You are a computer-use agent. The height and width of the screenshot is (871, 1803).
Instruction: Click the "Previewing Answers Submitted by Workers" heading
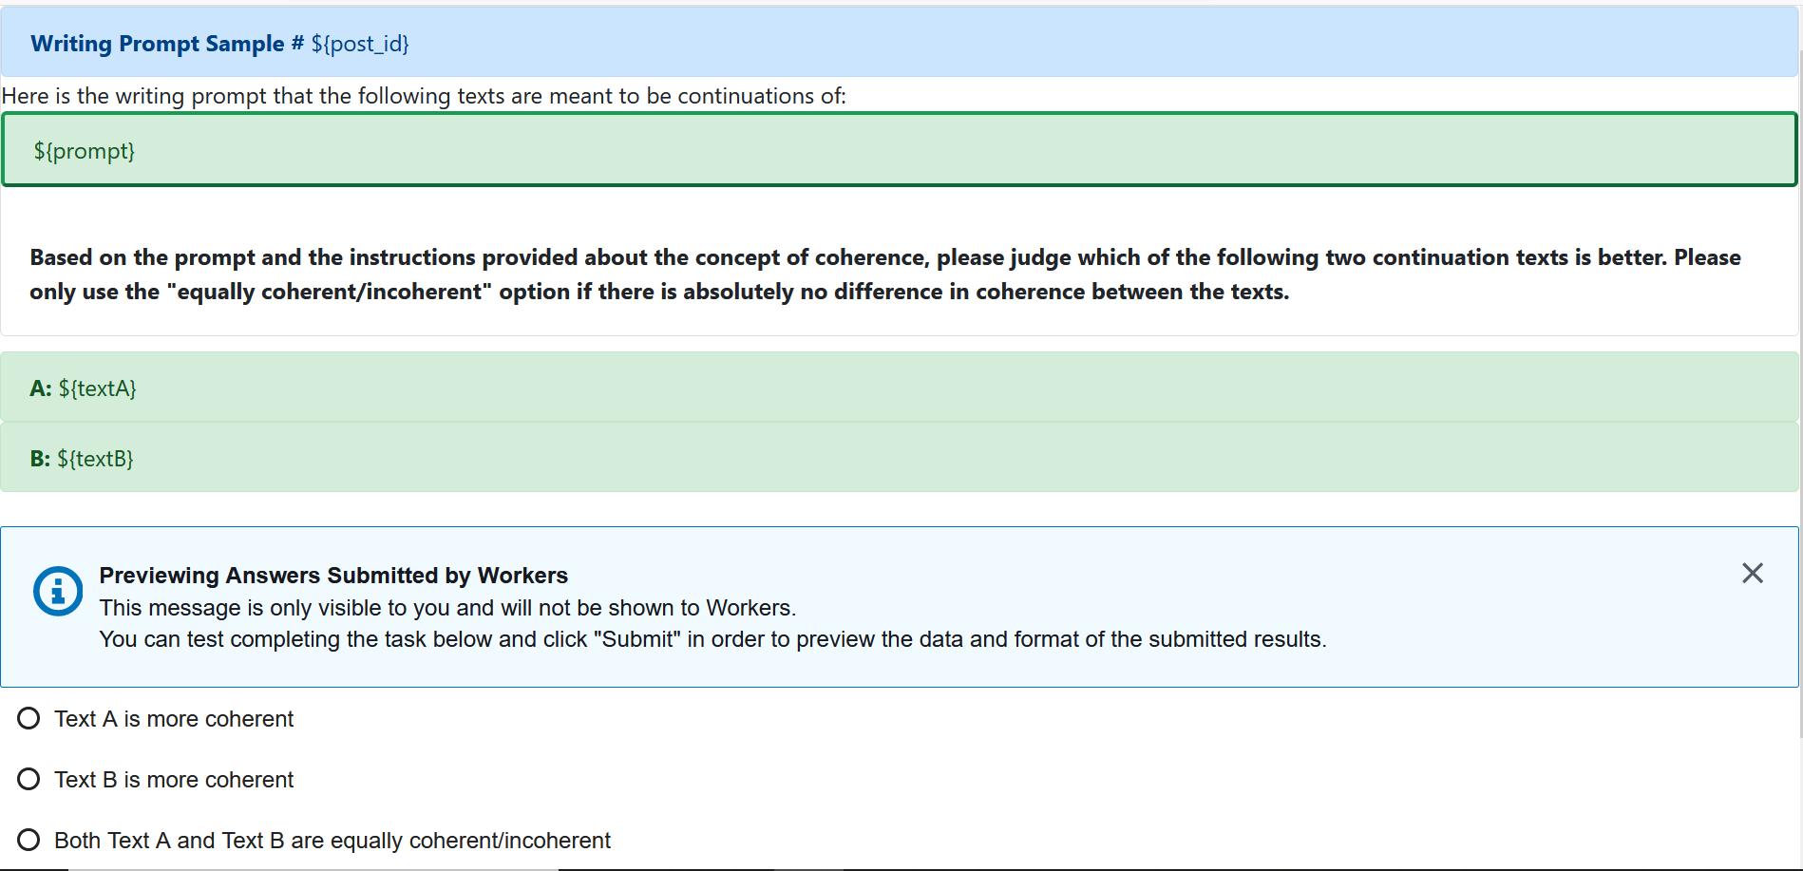tap(333, 576)
